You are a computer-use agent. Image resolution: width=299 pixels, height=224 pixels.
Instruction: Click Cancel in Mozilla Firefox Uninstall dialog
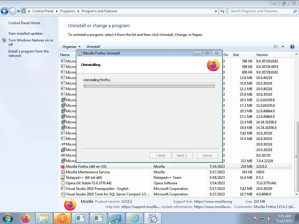[207, 155]
